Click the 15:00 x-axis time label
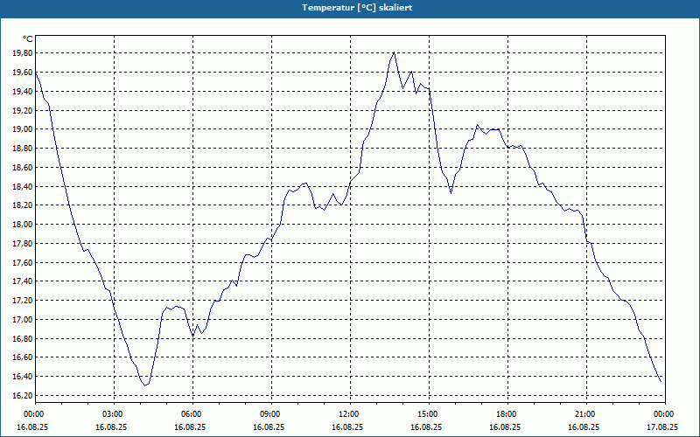700x437 pixels. click(x=429, y=414)
